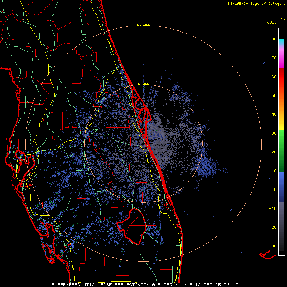
Task: Click the 60 dBZ scale value
Action: 274,77
